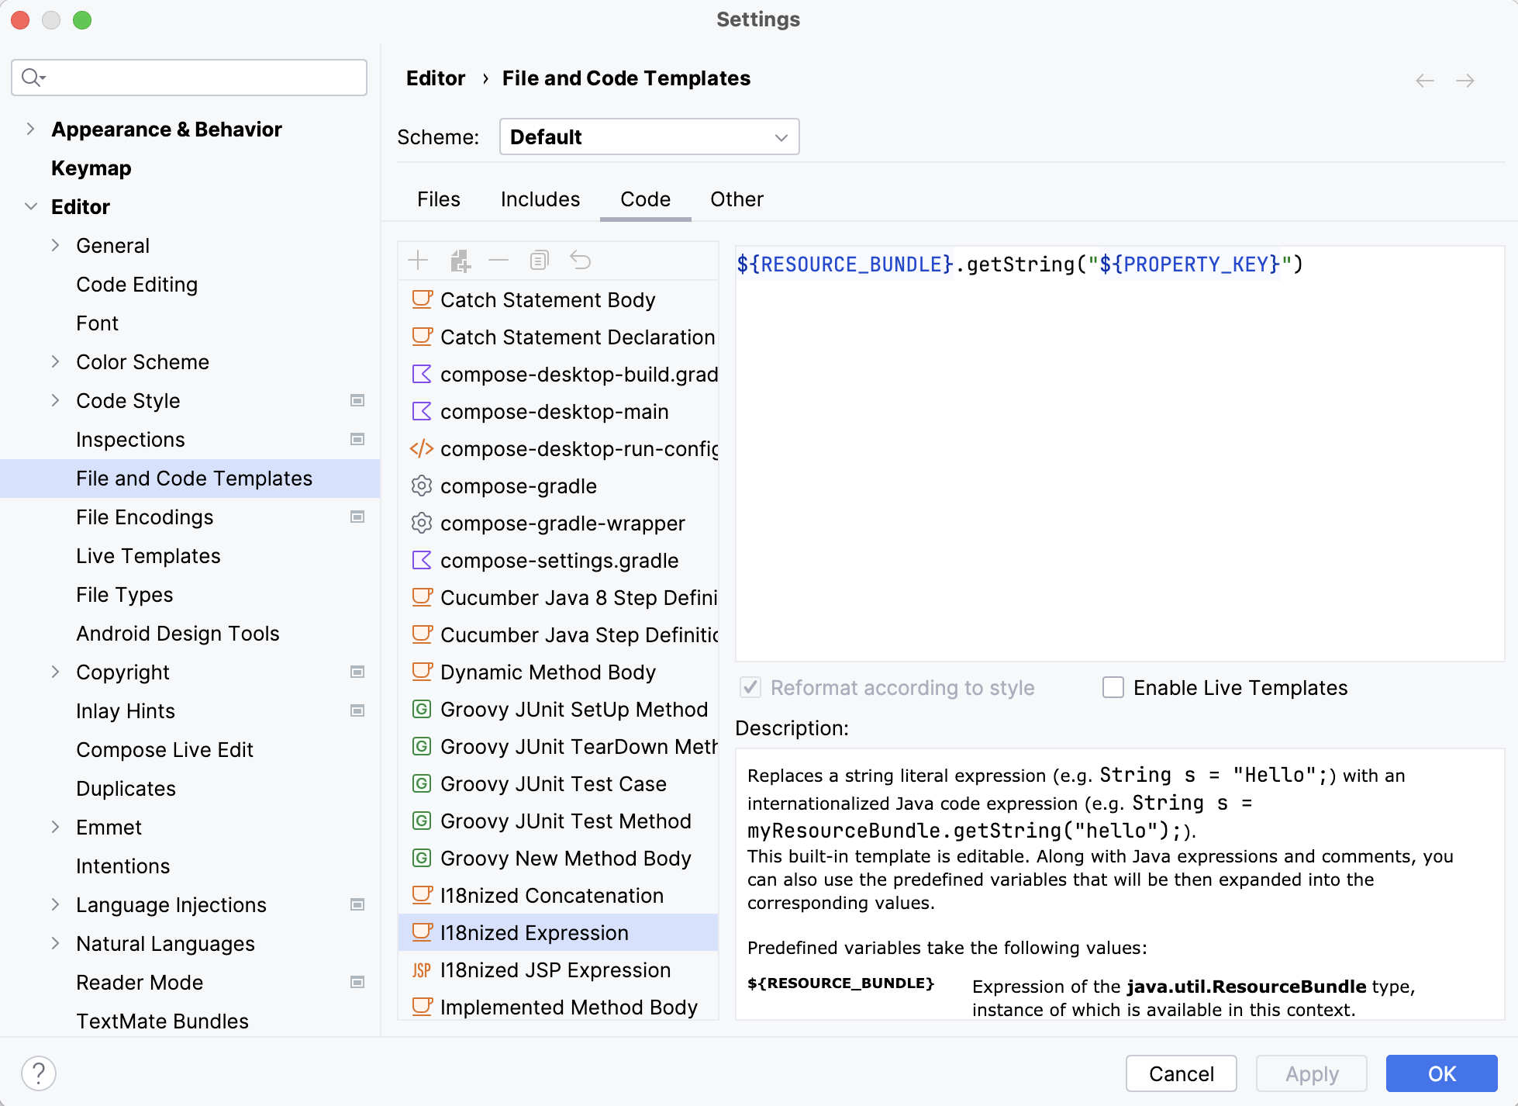Expand the Appearance & Behavior section
The height and width of the screenshot is (1106, 1518).
coord(30,129)
